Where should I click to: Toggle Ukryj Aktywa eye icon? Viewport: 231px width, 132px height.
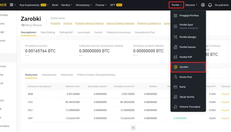(x=23, y=25)
